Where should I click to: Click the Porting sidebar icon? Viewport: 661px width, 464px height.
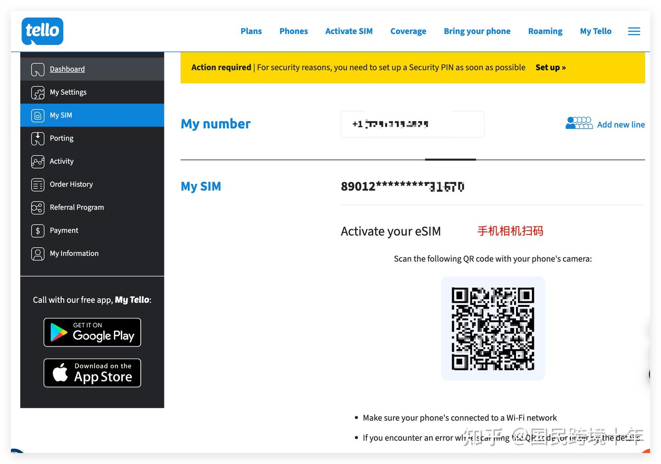[38, 138]
